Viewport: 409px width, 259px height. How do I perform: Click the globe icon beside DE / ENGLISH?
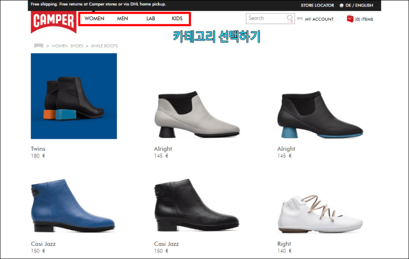point(341,6)
